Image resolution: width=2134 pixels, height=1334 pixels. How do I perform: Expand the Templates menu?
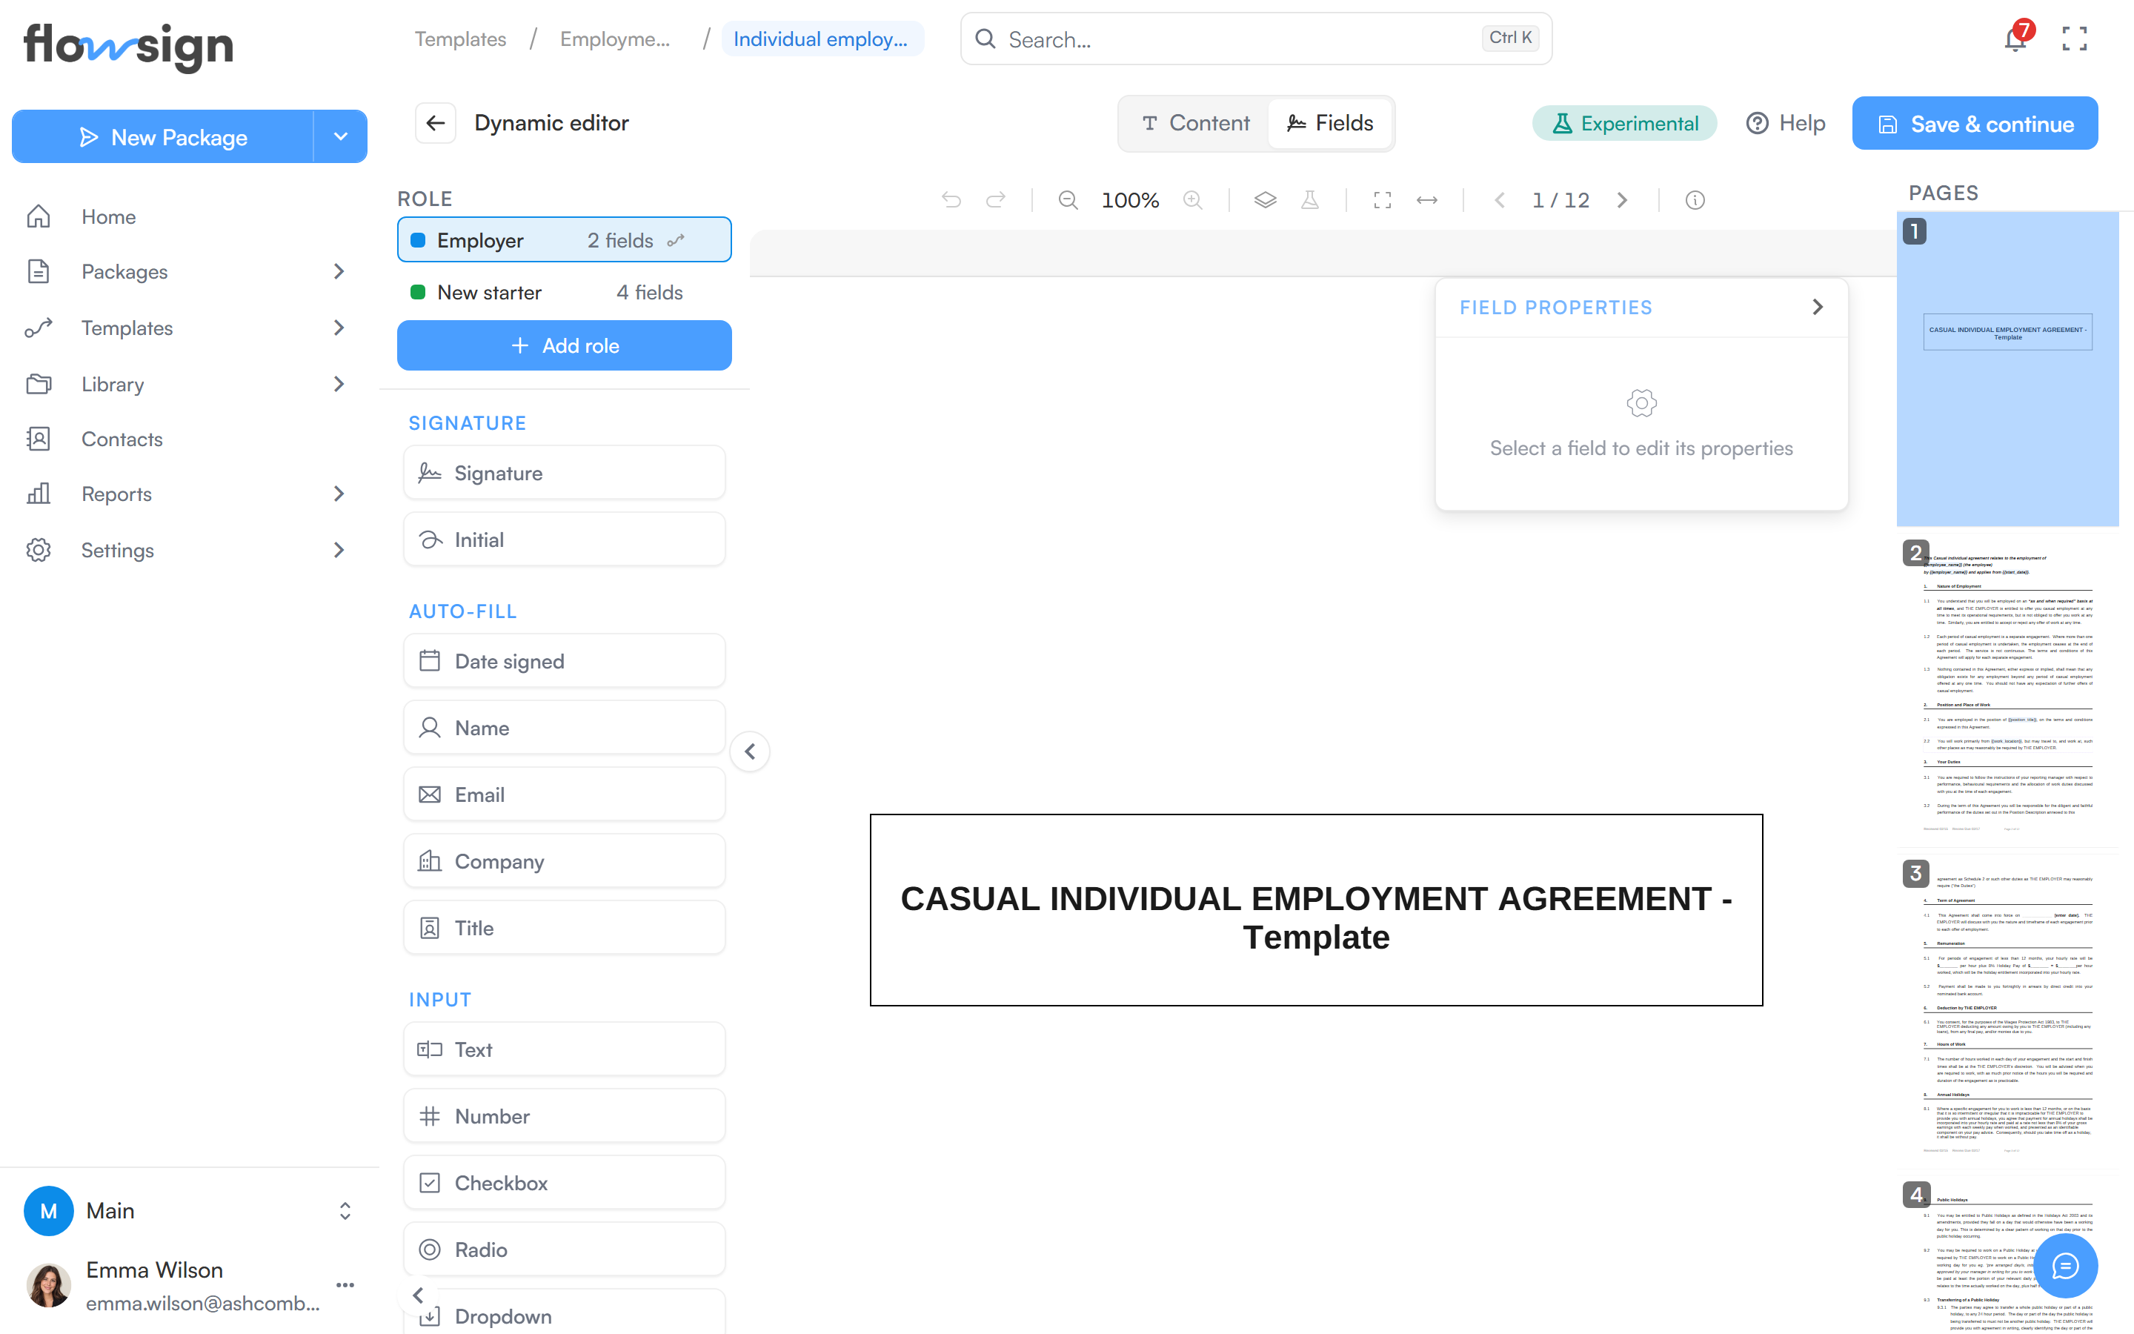click(339, 328)
